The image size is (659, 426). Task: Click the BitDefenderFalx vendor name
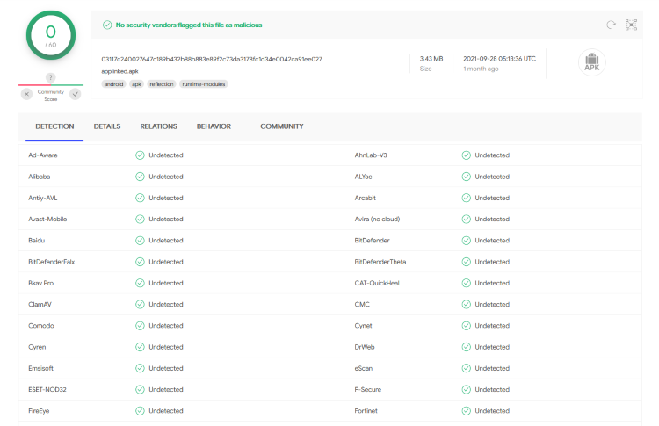[x=51, y=262]
